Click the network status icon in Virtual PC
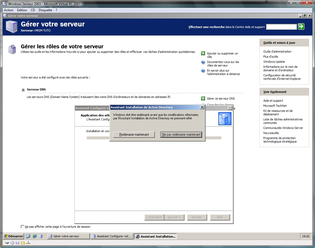Image resolution: width=315 pixels, height=248 pixels. point(28,243)
